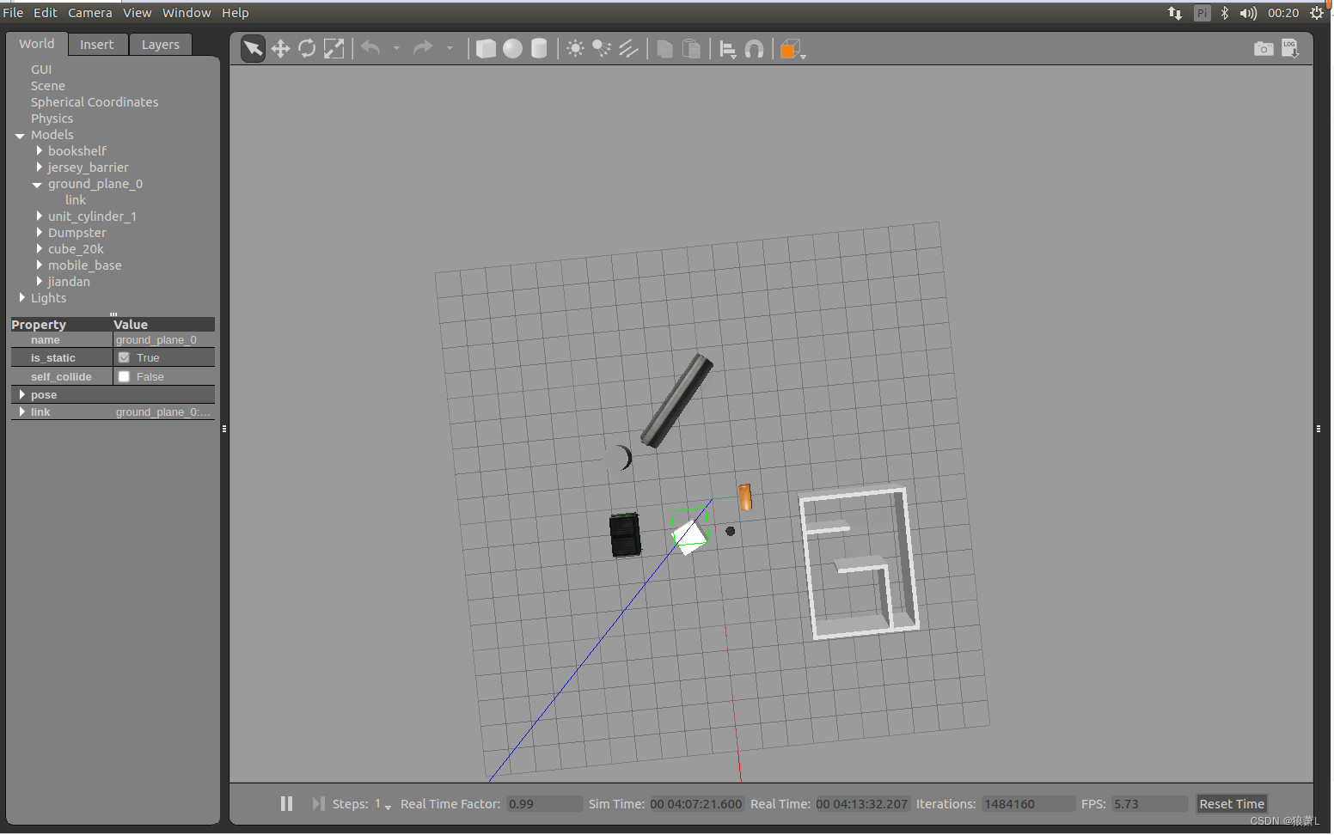Select the Rotate mode tool
The height and width of the screenshot is (835, 1334).
click(307, 48)
